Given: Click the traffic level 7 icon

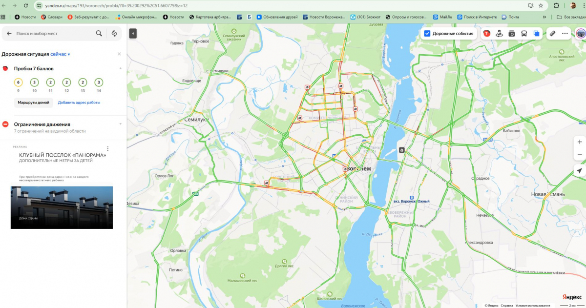Looking at the screenshot, I should click(x=487, y=34).
